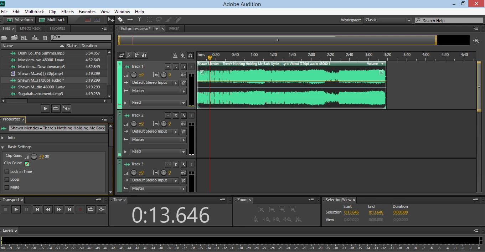The width and height of the screenshot is (485, 252).
Task: Expand the Info section in Properties
Action: [3, 138]
